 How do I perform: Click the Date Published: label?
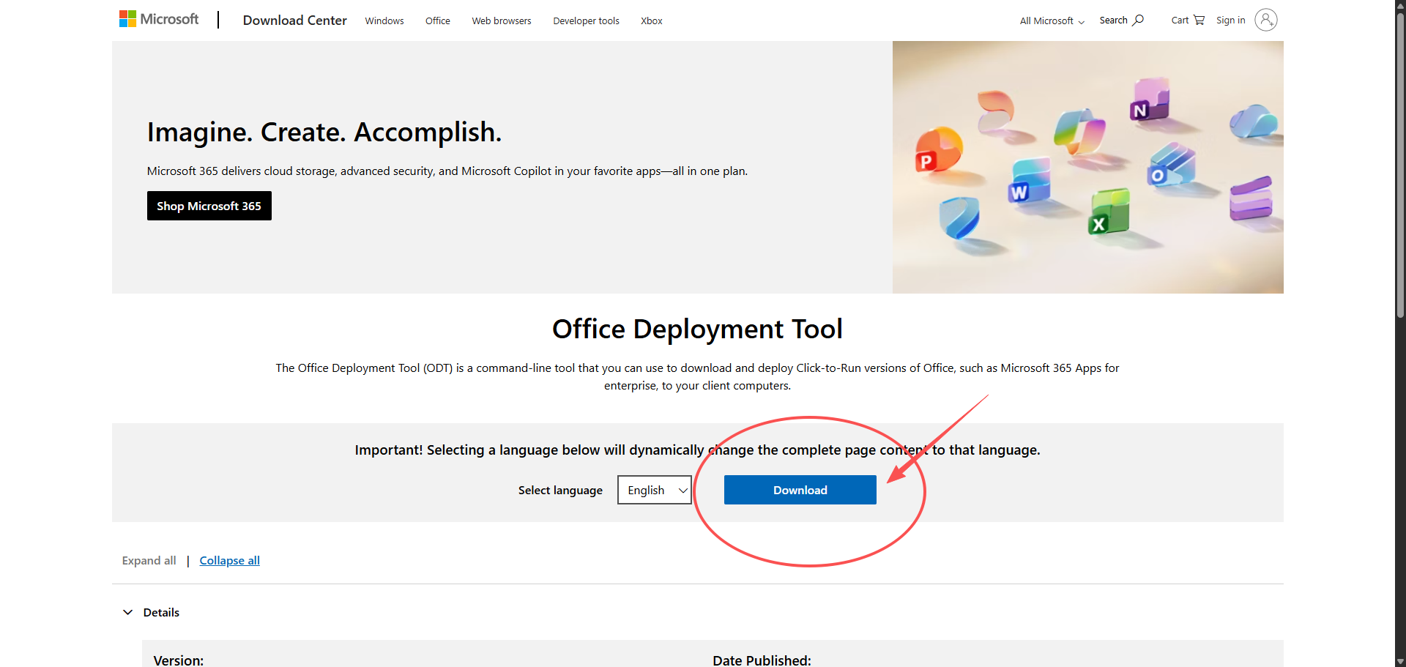(762, 660)
